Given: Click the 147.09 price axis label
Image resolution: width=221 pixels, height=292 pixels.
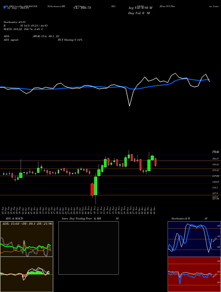Looking at the screenshot, I should 216,176.
